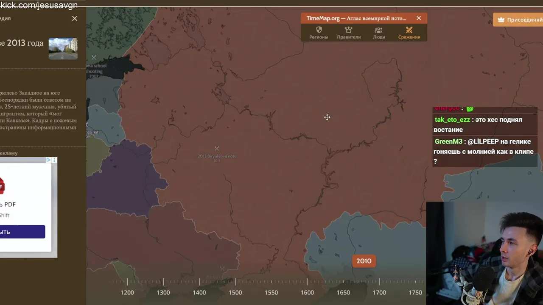Jump to year 1500 on timeline
Image resolution: width=543 pixels, height=305 pixels.
[x=235, y=292]
